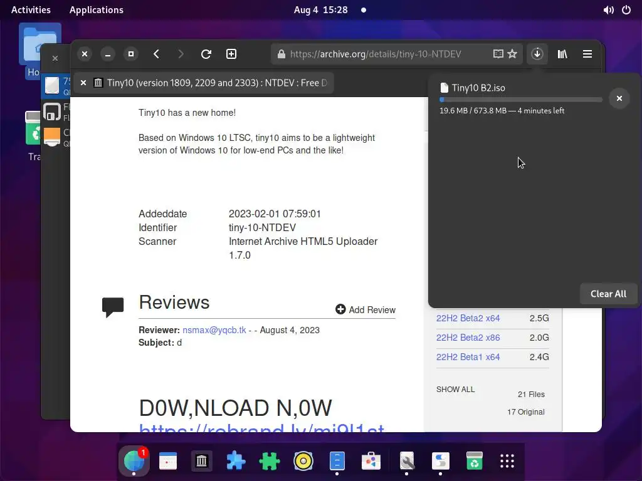Screen dimensions: 642x481
Task: Open the Activities overview
Action: pos(31,10)
